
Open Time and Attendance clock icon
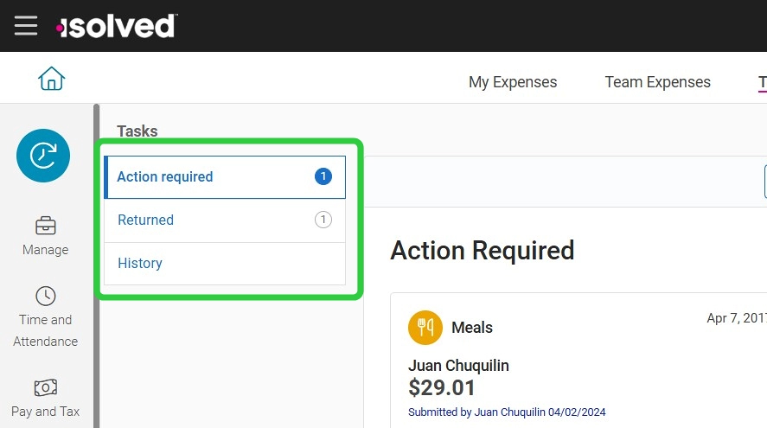(x=46, y=296)
